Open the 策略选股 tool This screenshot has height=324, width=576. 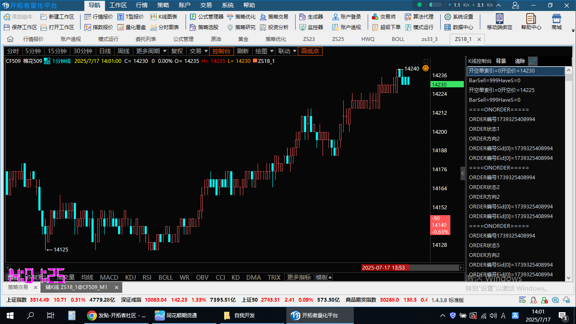pyautogui.click(x=204, y=27)
